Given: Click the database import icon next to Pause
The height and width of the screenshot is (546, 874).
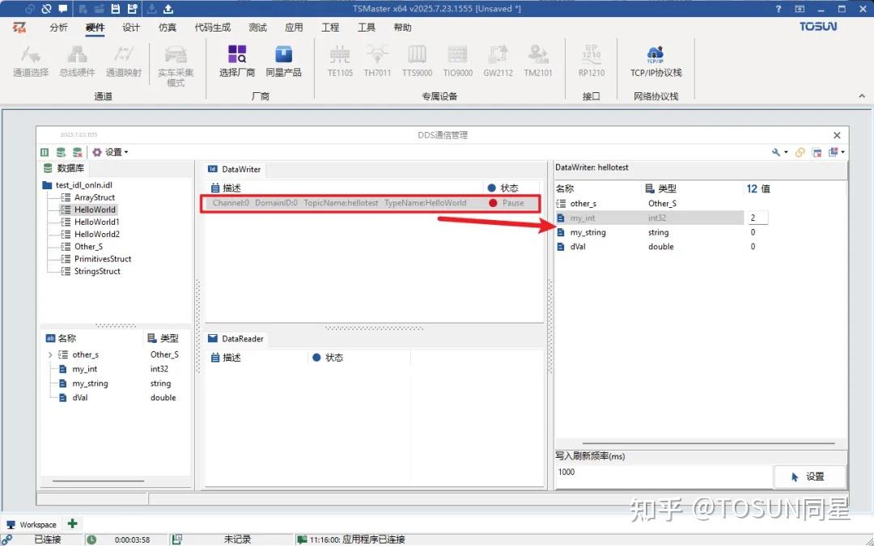Looking at the screenshot, I should tap(61, 152).
